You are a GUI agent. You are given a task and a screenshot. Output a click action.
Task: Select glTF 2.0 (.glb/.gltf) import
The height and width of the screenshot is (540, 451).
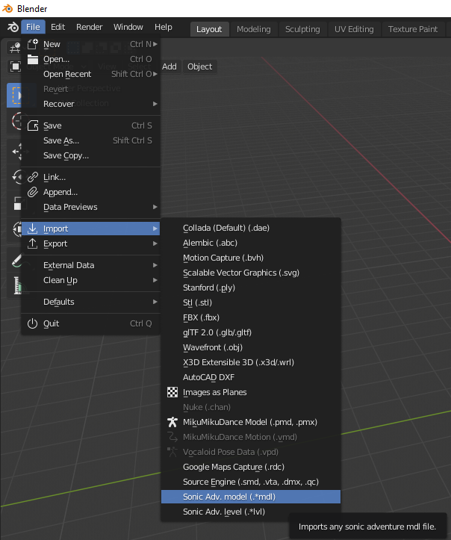pyautogui.click(x=251, y=332)
